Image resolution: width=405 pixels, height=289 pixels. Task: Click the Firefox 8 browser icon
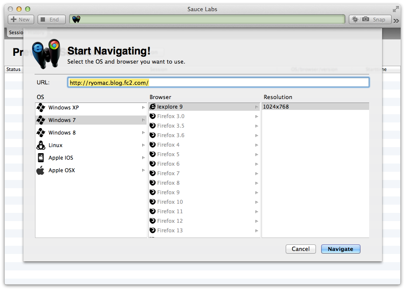[x=153, y=183]
